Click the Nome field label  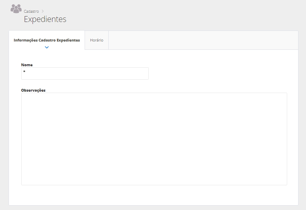click(x=27, y=65)
